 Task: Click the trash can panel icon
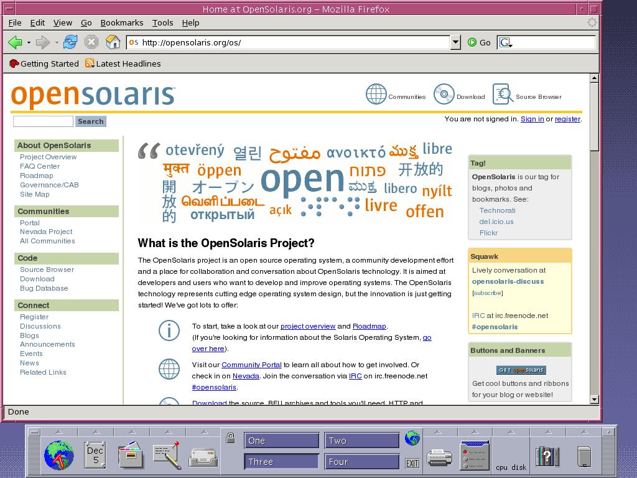(584, 456)
